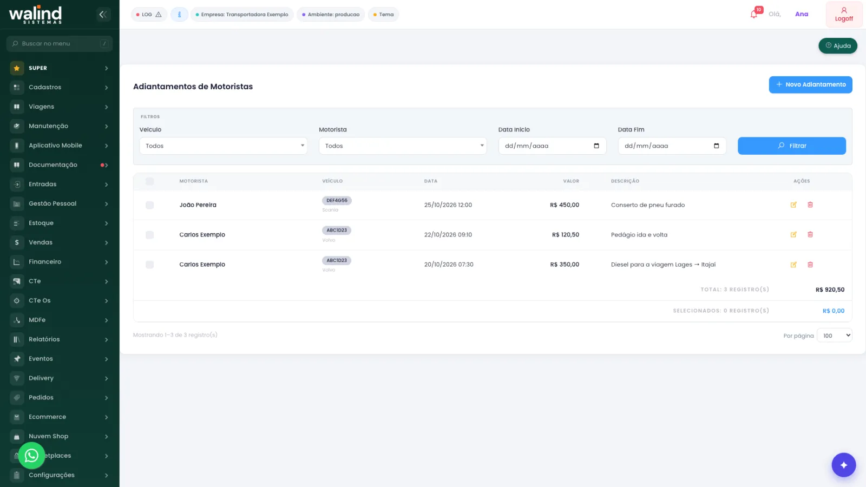Click the Ambiente: producao pill
Viewport: 866px width, 487px height.
[x=330, y=15]
